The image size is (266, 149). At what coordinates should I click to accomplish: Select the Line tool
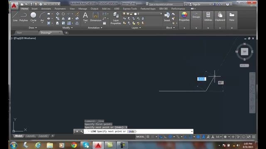[x=15, y=17]
